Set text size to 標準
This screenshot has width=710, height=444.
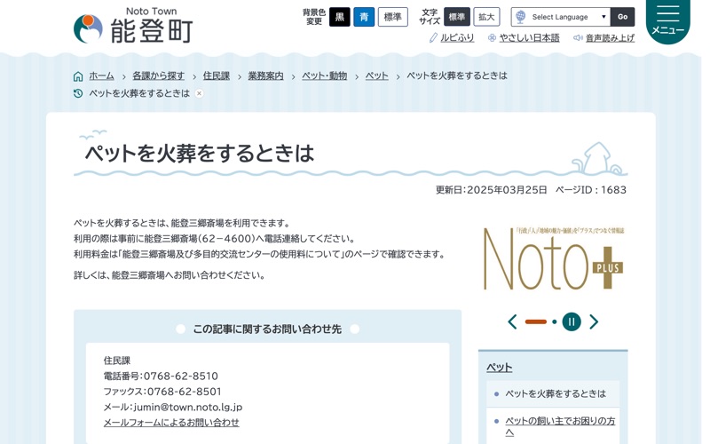457,17
